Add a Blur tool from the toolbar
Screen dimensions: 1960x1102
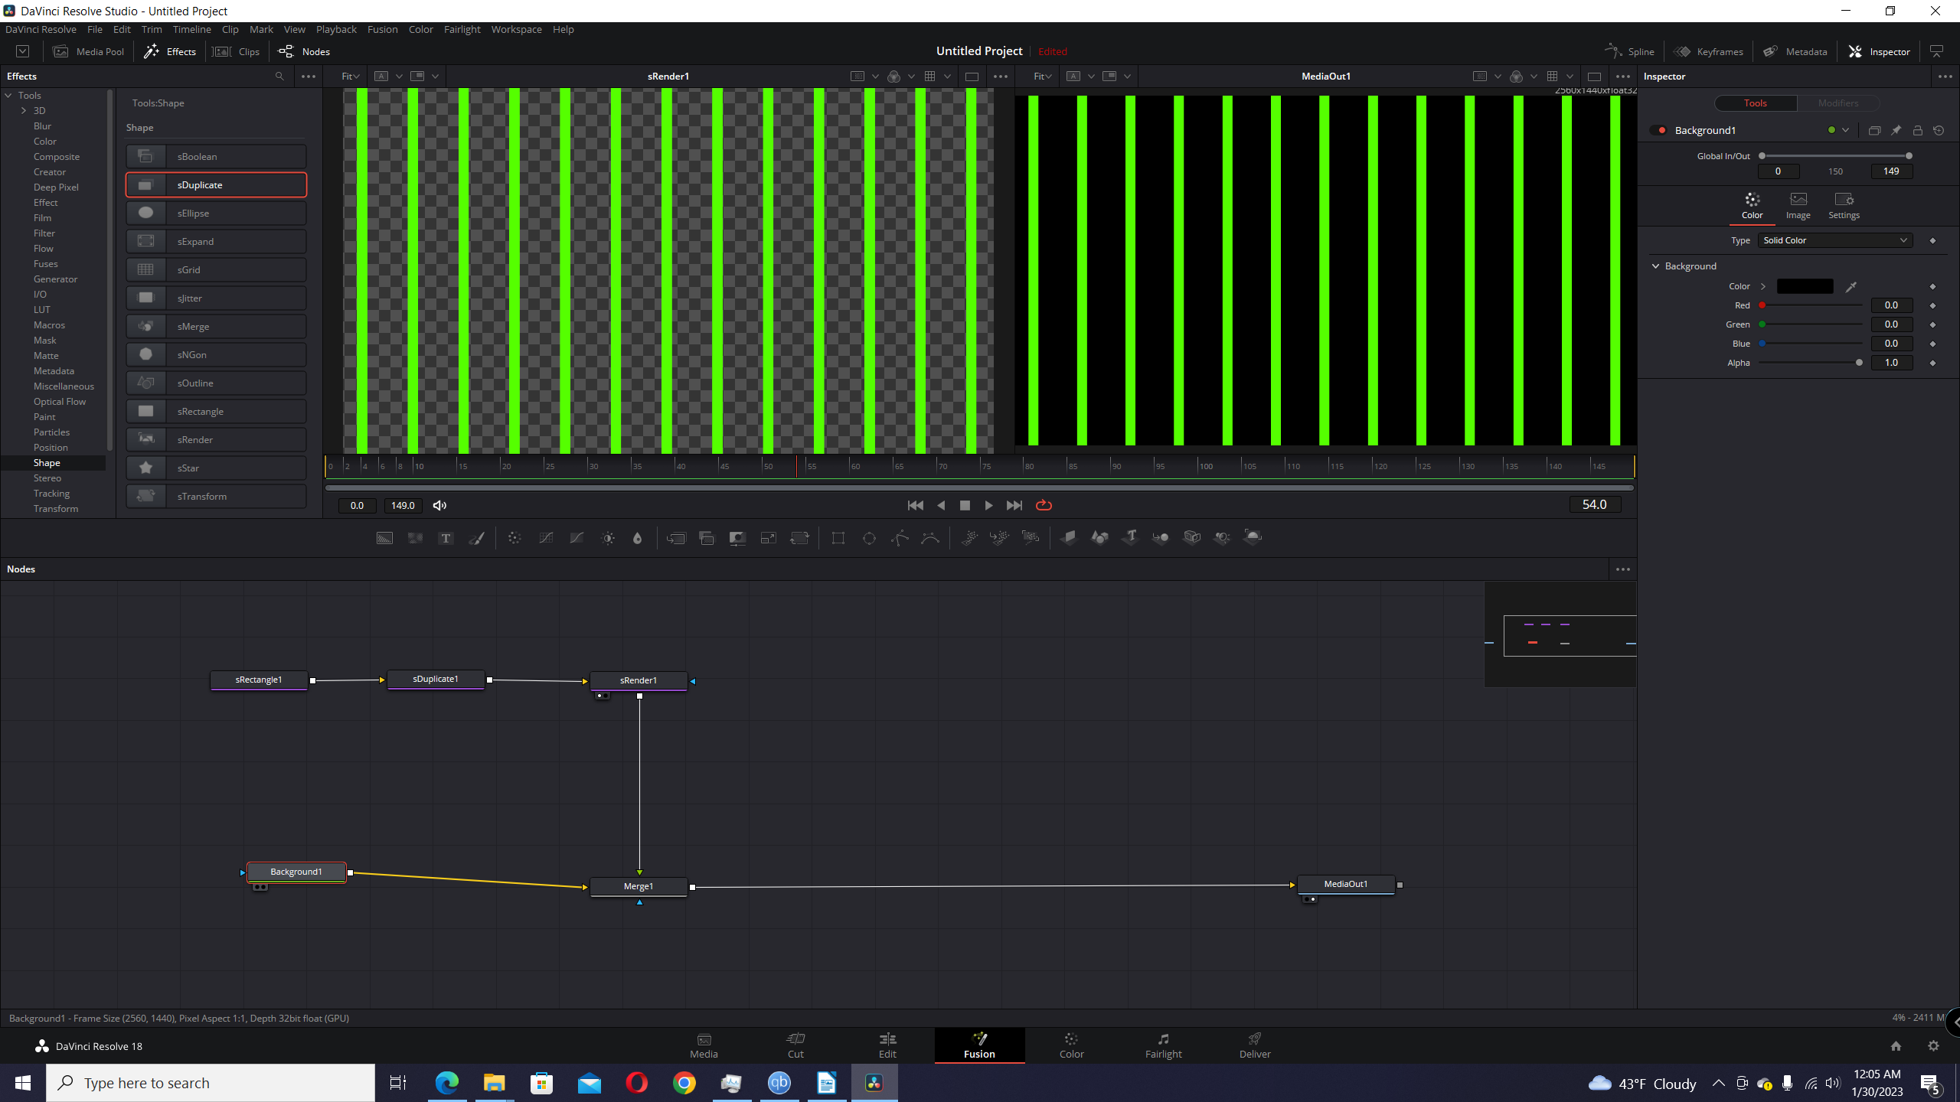[x=637, y=538]
